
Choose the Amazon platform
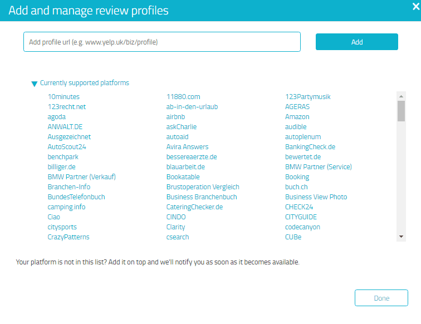click(297, 117)
